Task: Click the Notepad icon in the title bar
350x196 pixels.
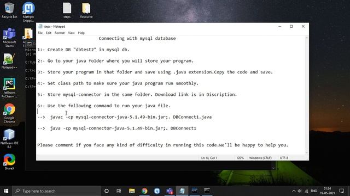Action: [x=40, y=27]
